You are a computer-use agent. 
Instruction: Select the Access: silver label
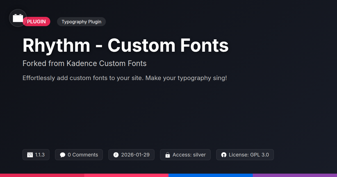point(189,155)
